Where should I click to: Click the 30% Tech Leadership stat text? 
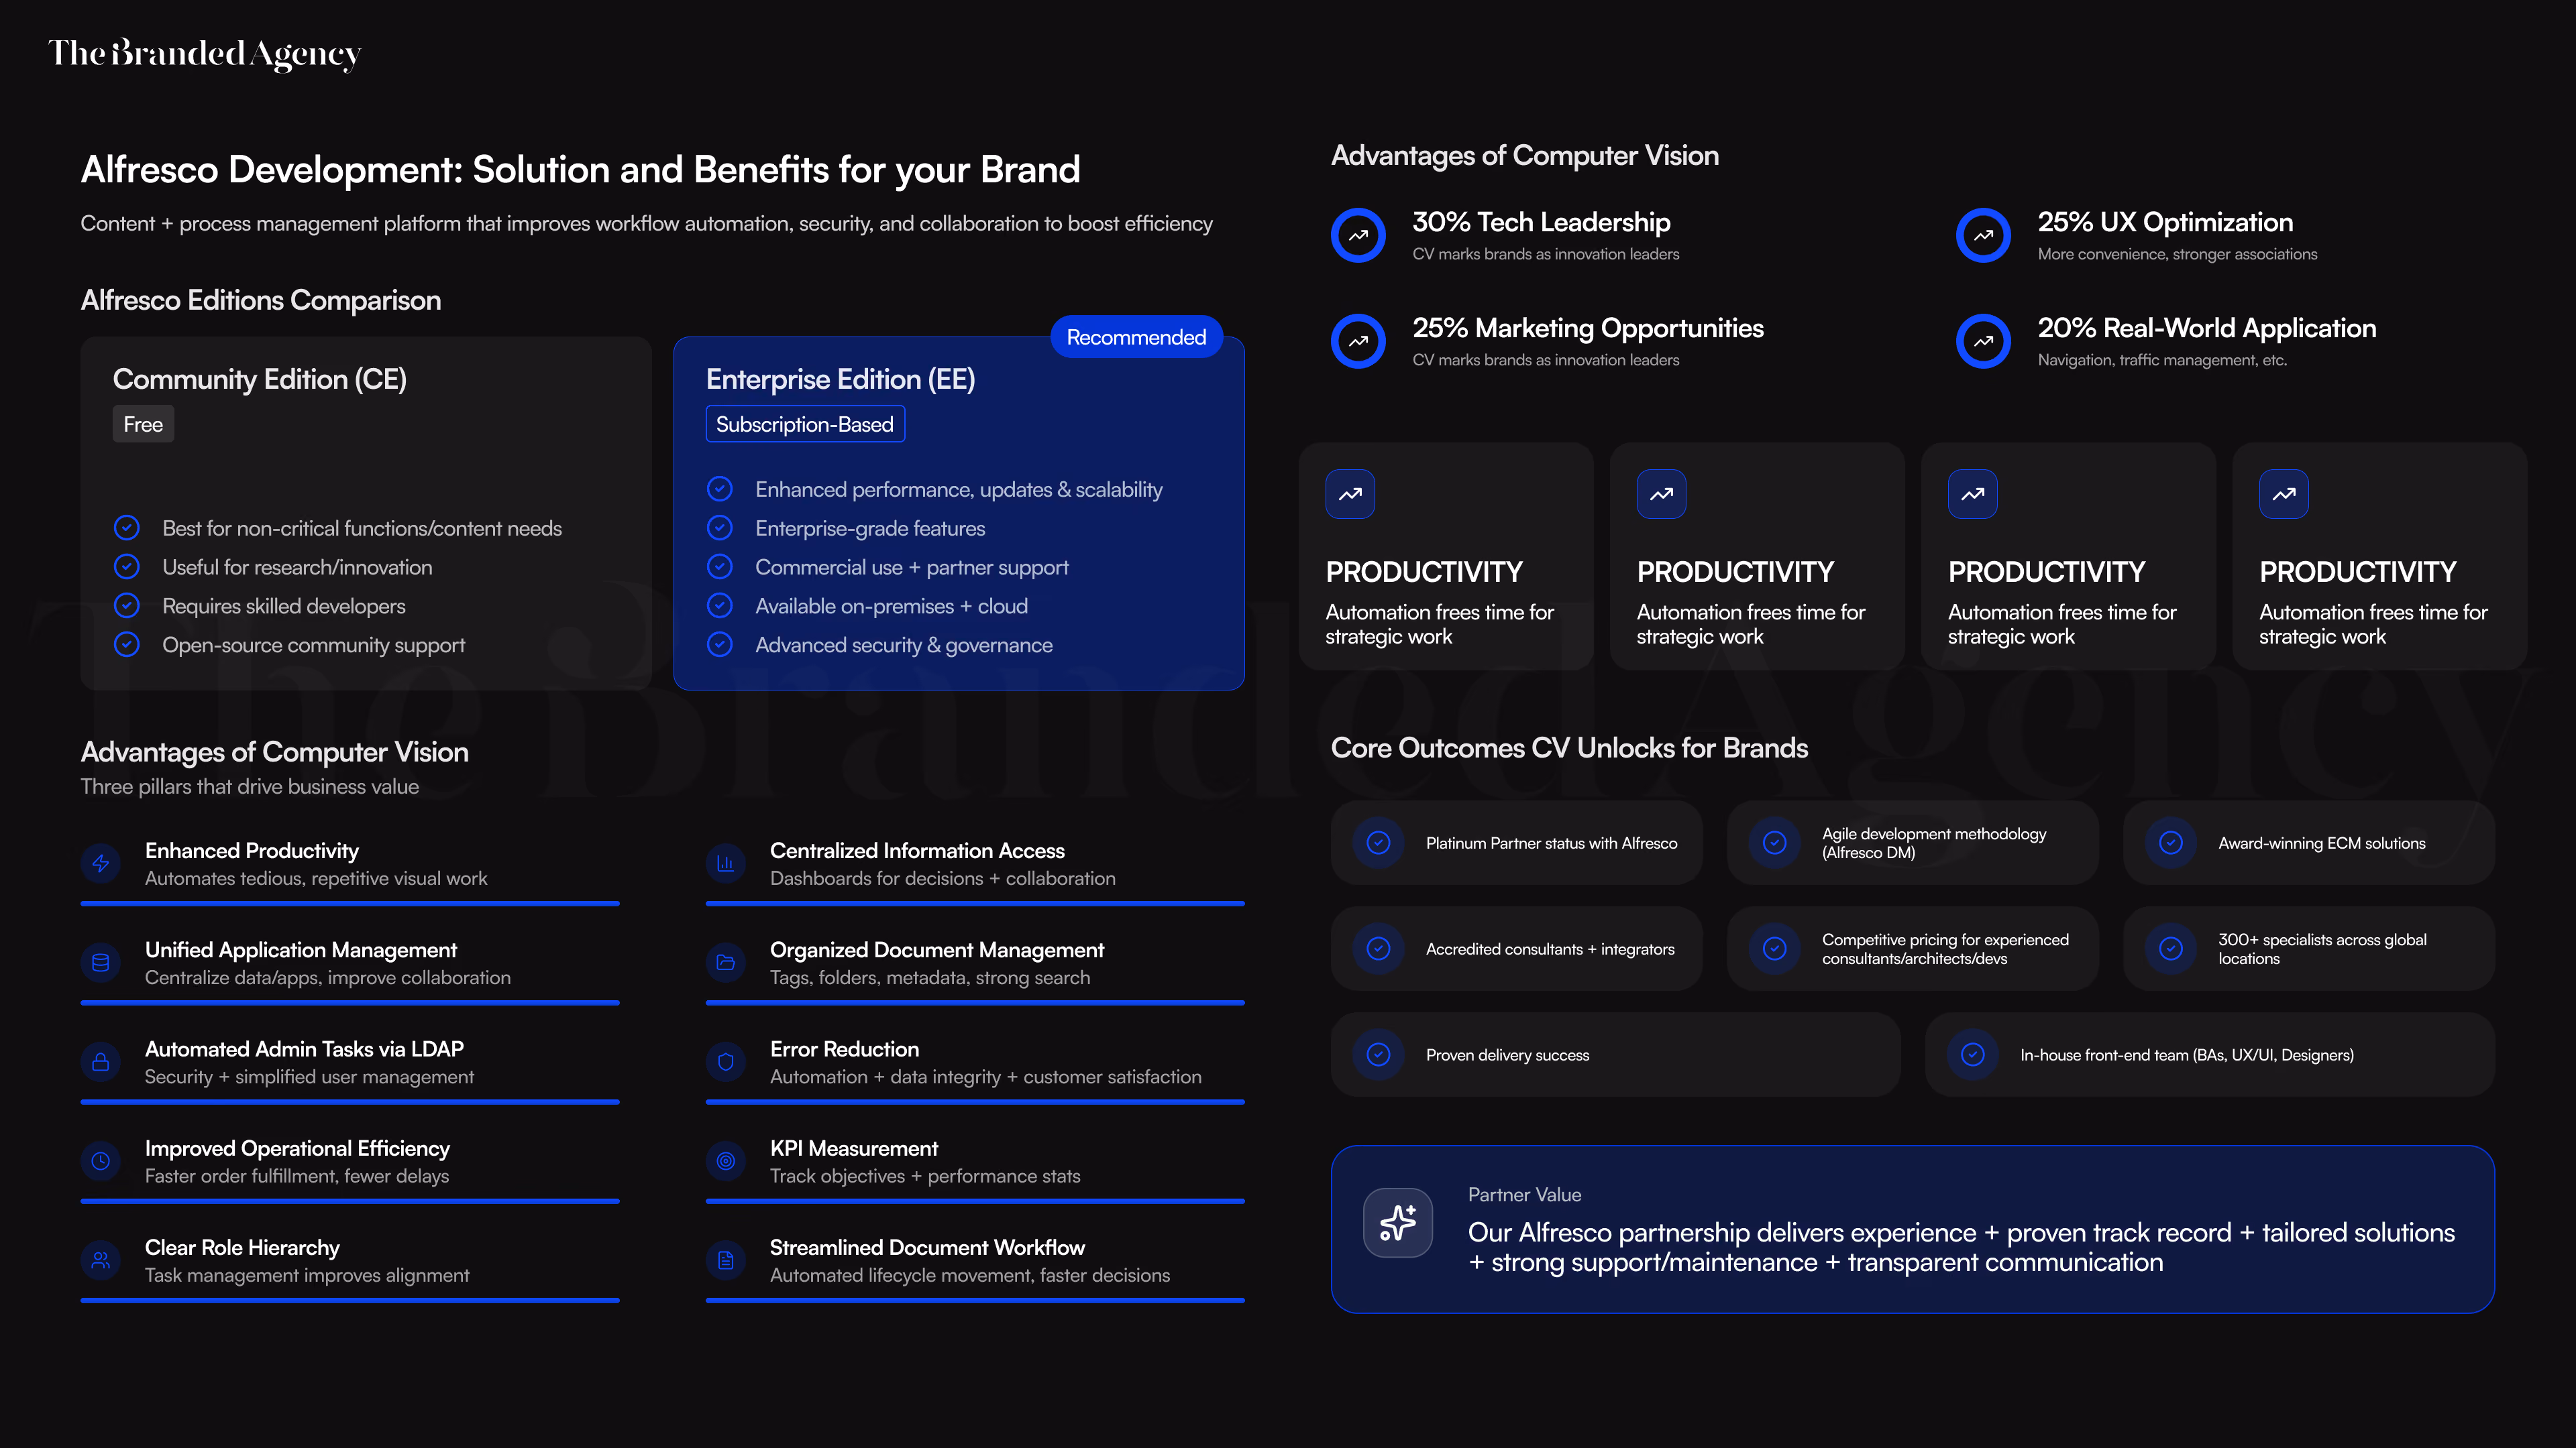point(1541,223)
